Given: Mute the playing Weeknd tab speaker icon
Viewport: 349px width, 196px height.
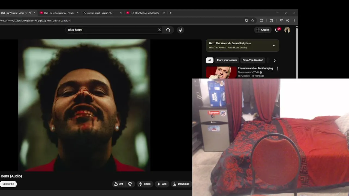Looking at the screenshot, I should point(30,13).
